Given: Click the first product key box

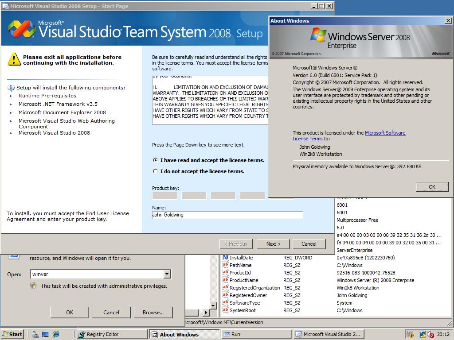Looking at the screenshot, I should pyautogui.click(x=164, y=196).
